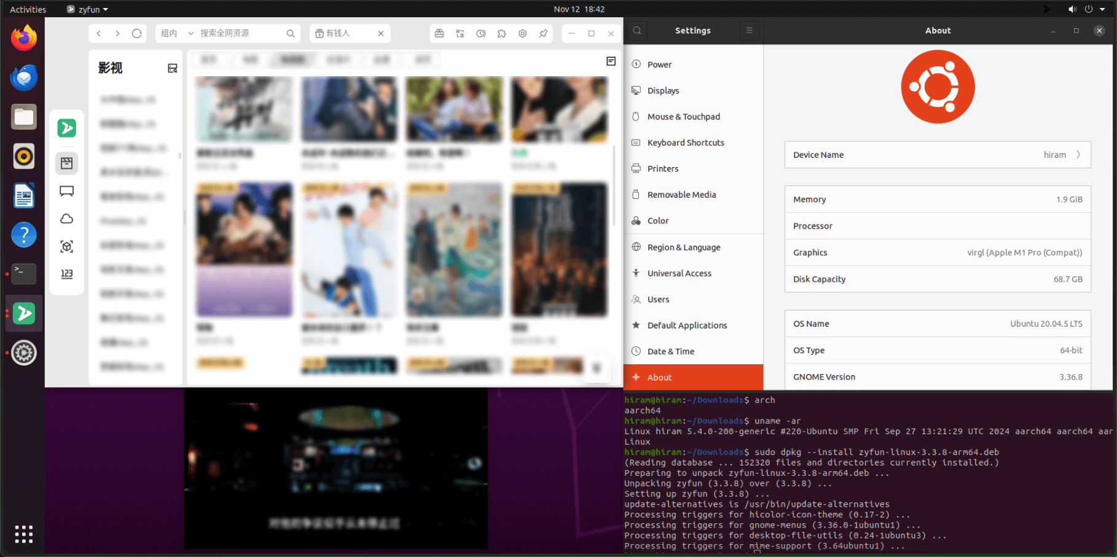This screenshot has height=557, width=1117.
Task: Open the plugins puzzle-piece icon
Action: tap(502, 34)
